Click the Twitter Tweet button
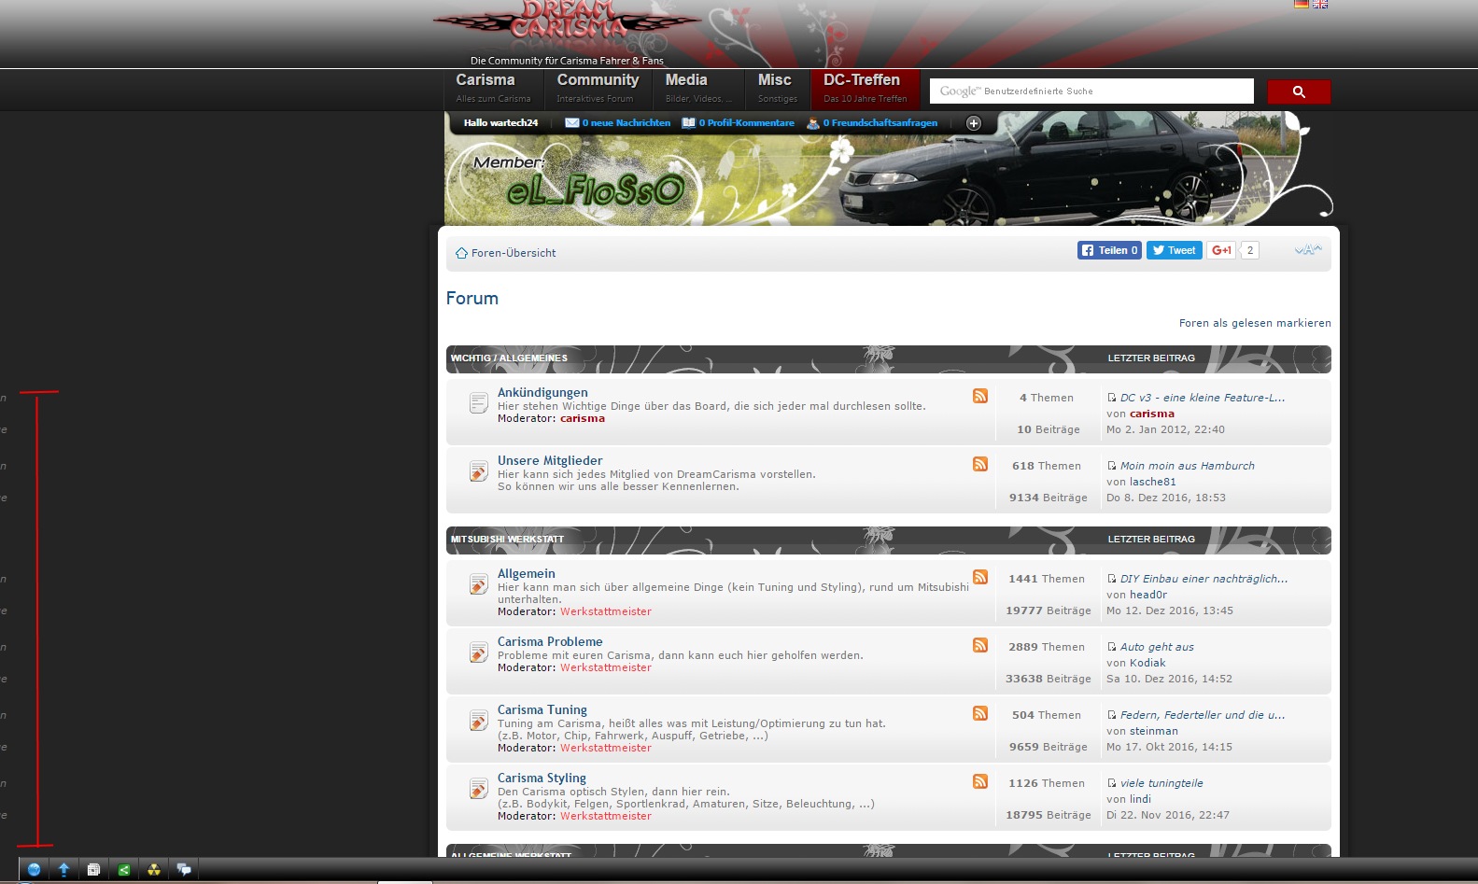This screenshot has width=1478, height=884. (1174, 250)
